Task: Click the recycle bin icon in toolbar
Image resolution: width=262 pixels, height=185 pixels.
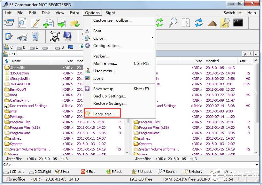Action: (35, 36)
